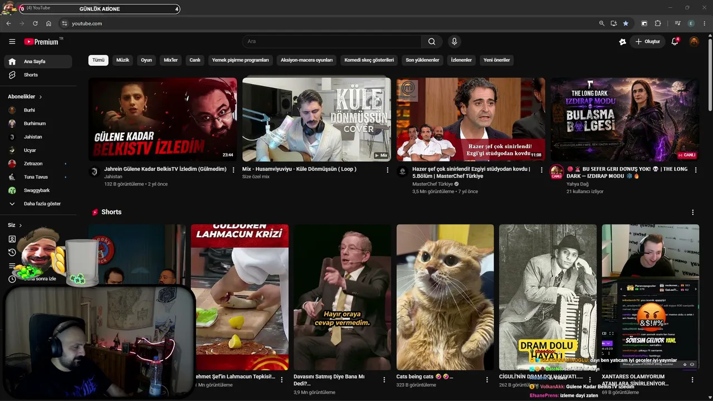This screenshot has width=713, height=401.
Task: Open Tuna Tavus channel in subscriptions
Action: click(38, 177)
